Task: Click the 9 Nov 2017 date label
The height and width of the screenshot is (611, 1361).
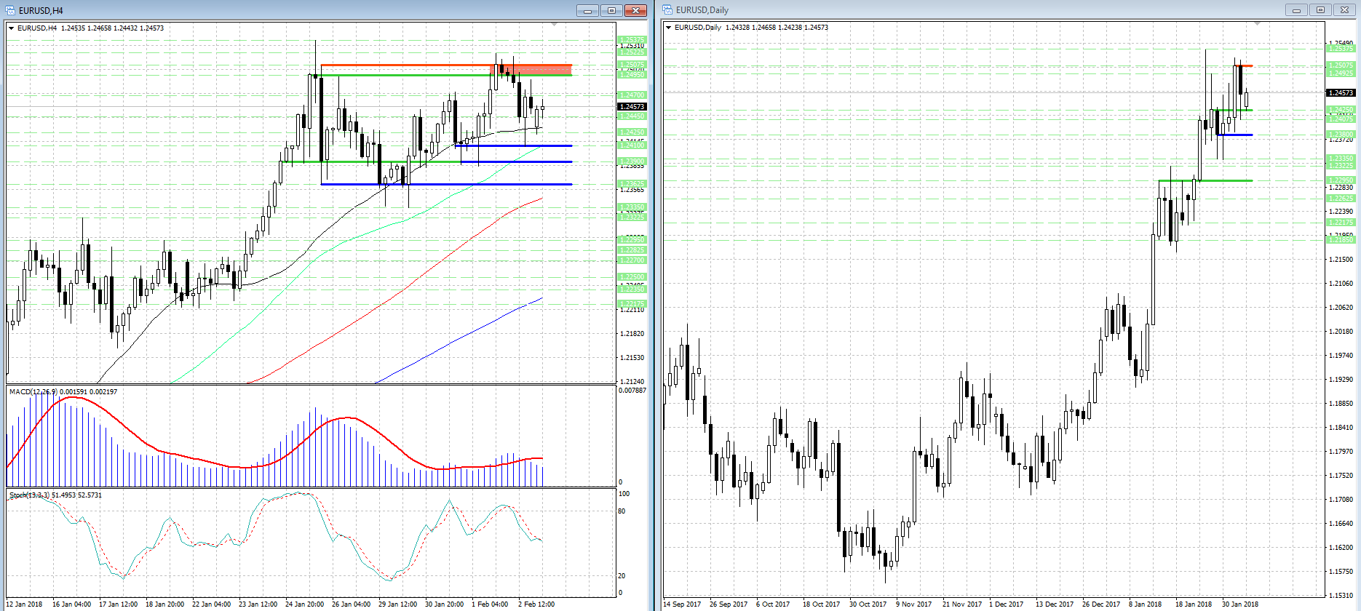Action: pyautogui.click(x=913, y=604)
